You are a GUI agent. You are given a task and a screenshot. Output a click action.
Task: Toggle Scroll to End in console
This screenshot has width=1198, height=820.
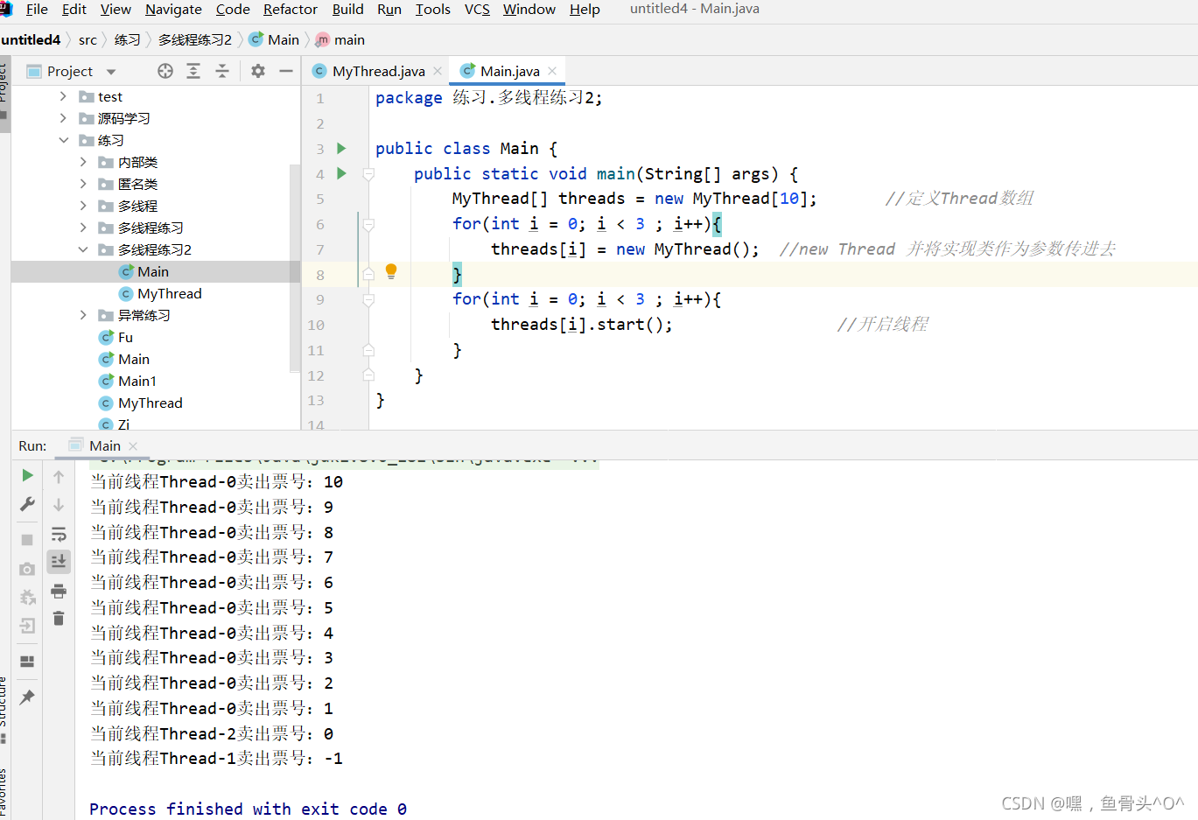(59, 561)
